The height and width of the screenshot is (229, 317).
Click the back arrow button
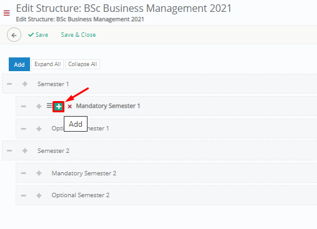(14, 35)
